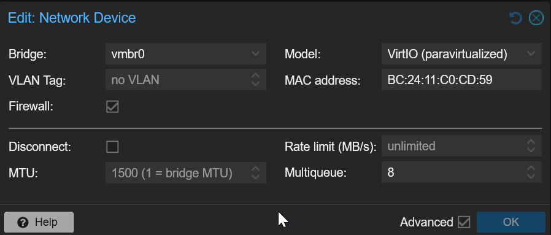The height and width of the screenshot is (235, 551).
Task: Uncheck the Advanced options checkbox
Action: [464, 222]
